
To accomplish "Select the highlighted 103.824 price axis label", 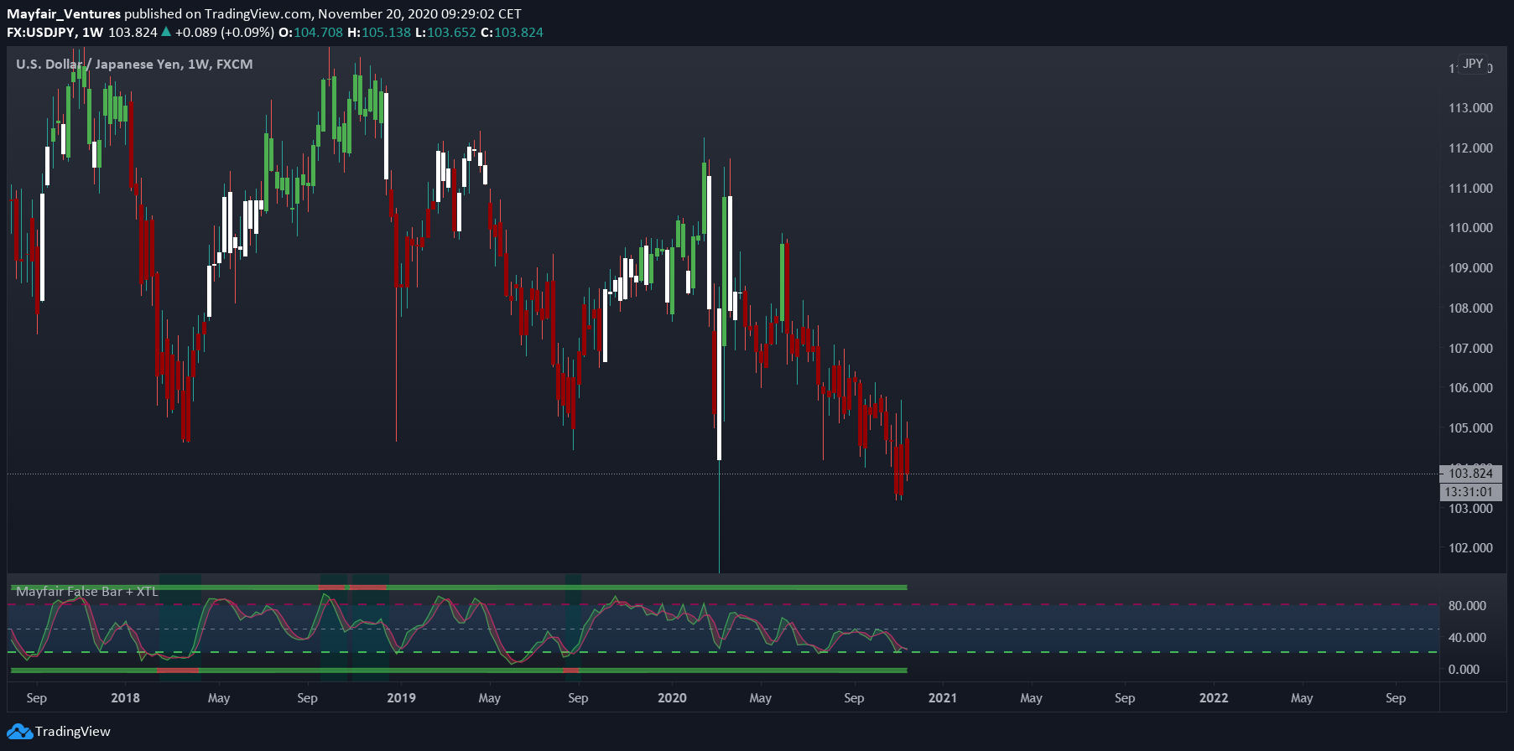I will coord(1470,474).
